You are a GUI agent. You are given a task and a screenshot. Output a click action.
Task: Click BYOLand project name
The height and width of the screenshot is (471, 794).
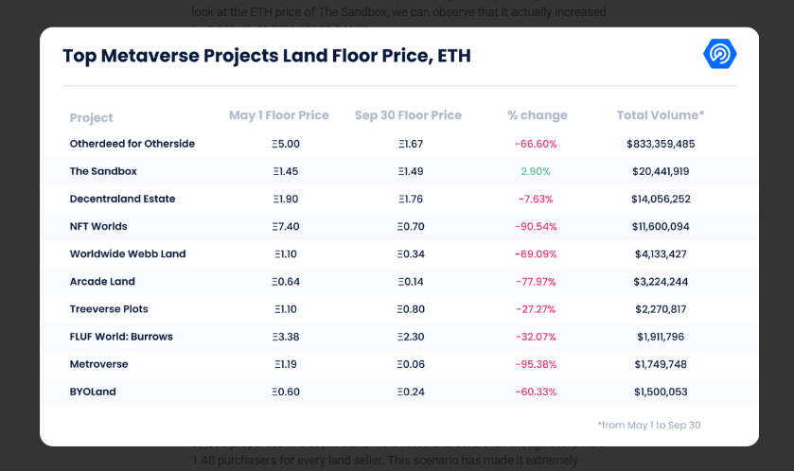coord(93,392)
